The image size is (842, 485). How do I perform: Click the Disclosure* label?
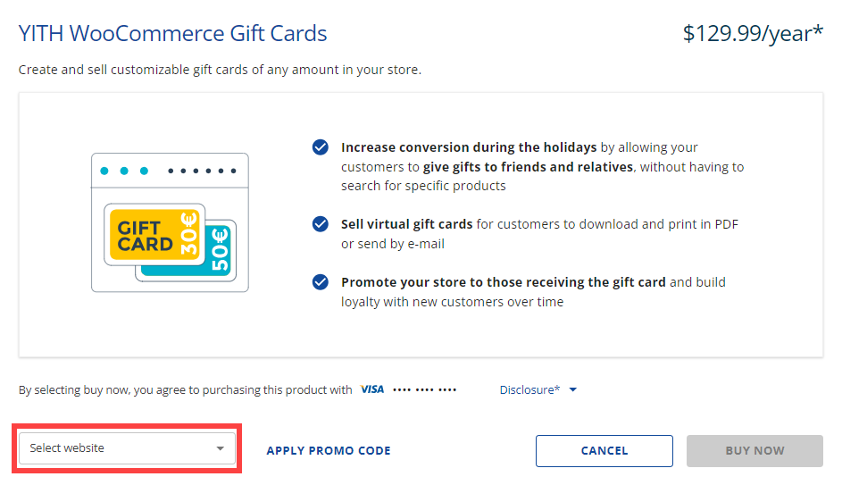[529, 389]
